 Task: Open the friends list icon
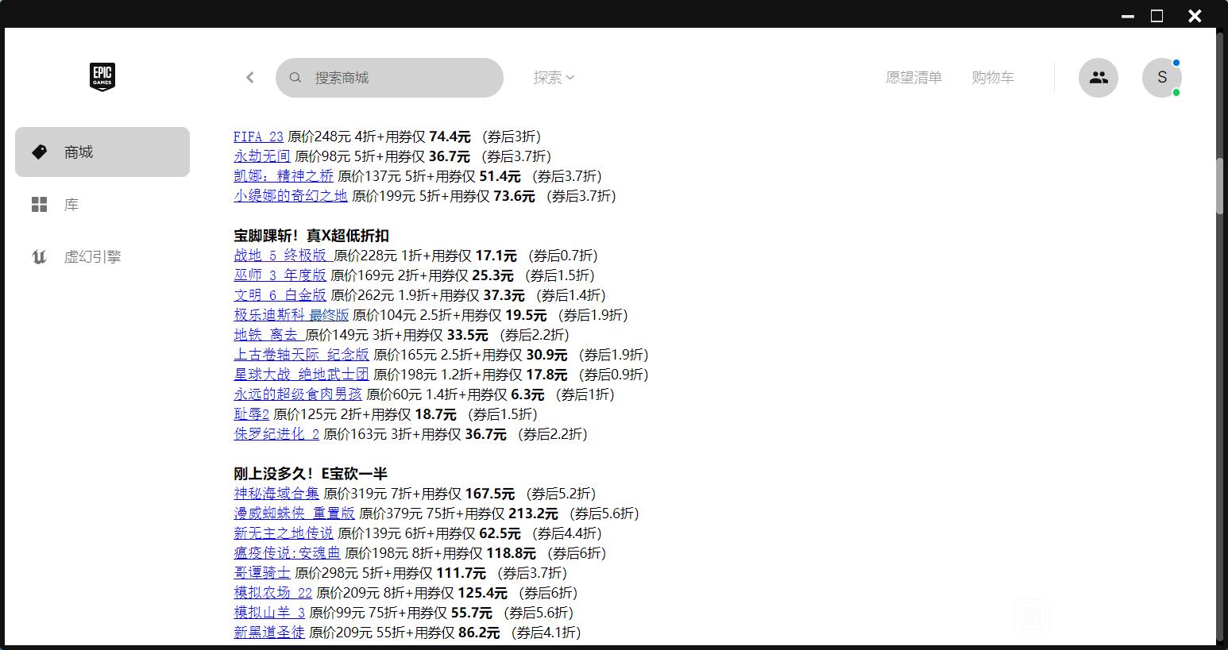point(1099,78)
